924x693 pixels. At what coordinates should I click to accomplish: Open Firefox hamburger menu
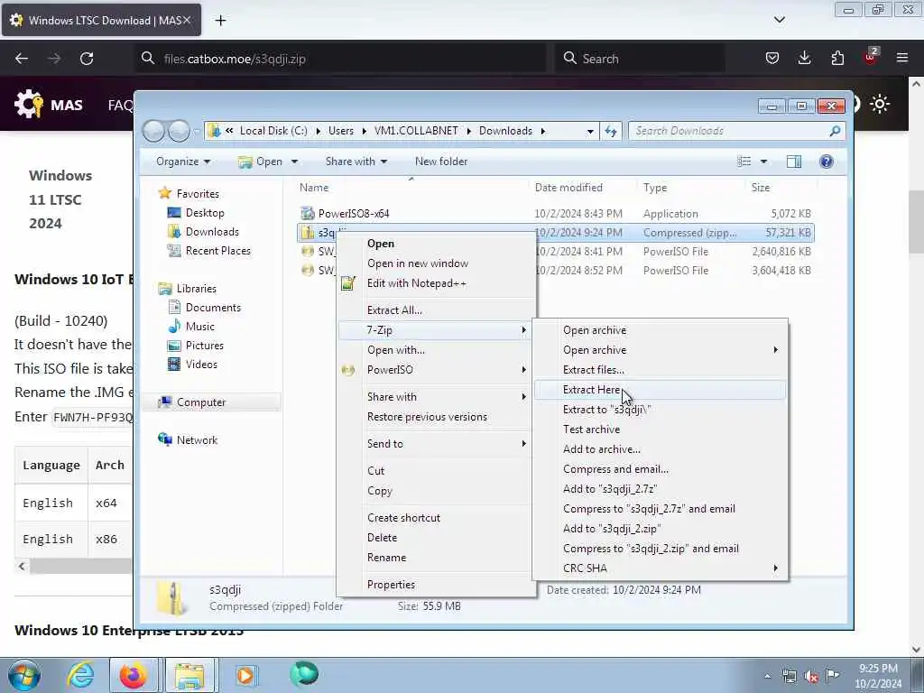pyautogui.click(x=902, y=58)
